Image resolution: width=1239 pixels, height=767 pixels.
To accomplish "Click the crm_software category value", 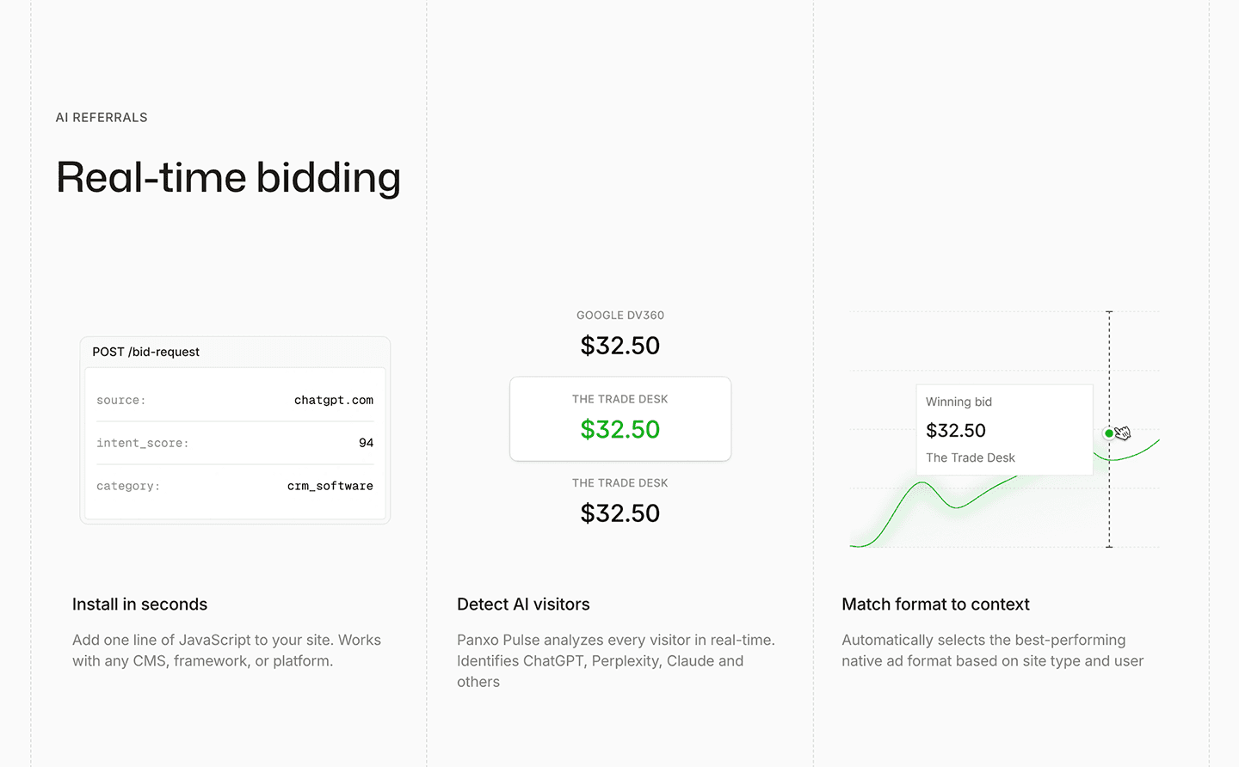I will (330, 486).
